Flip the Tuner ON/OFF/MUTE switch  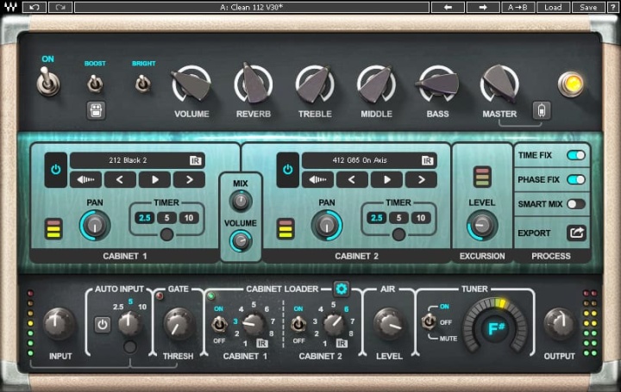click(x=429, y=321)
